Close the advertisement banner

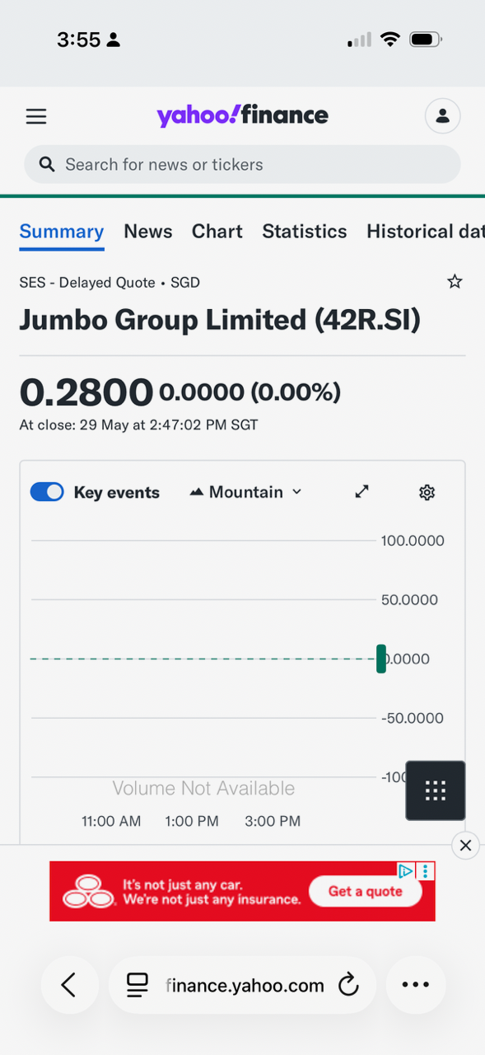click(x=465, y=845)
